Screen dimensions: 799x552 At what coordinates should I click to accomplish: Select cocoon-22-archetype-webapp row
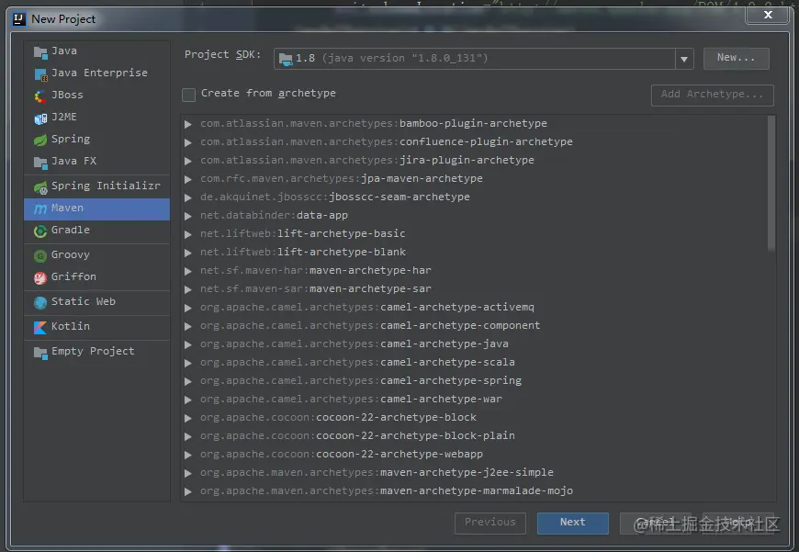coord(474,454)
